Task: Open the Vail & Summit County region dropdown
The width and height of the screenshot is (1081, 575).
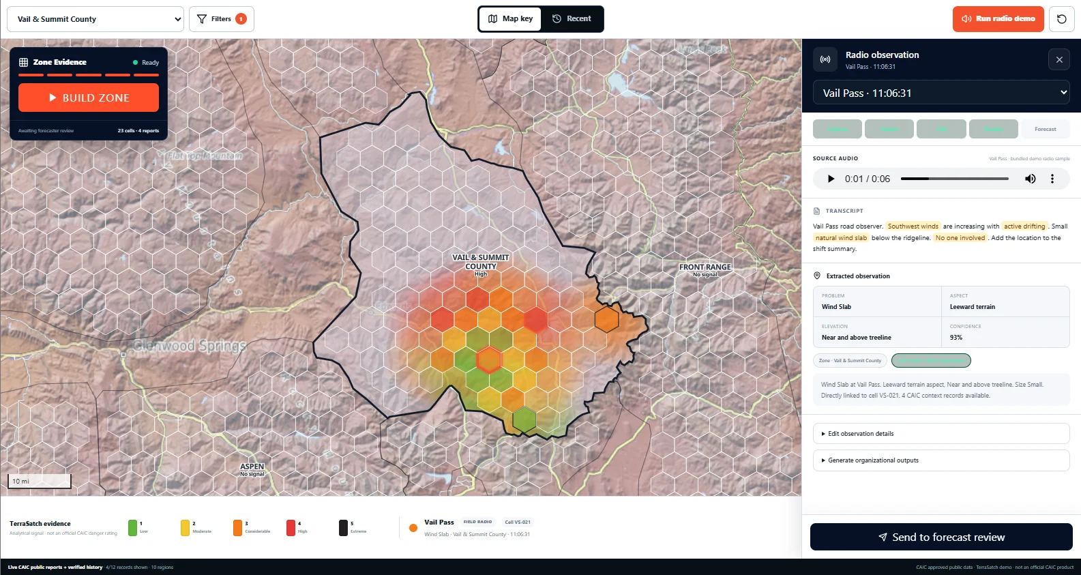Action: pyautogui.click(x=95, y=19)
